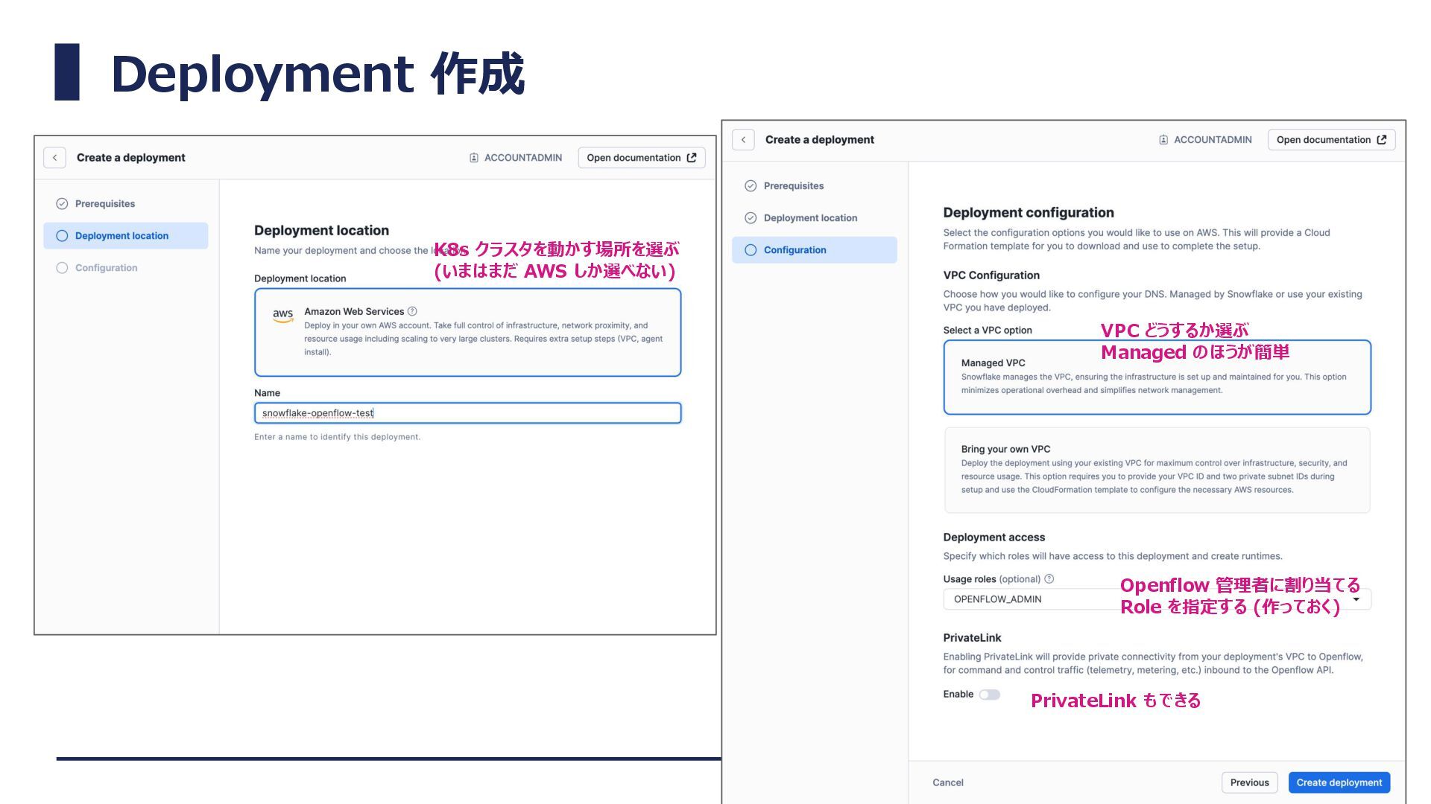This screenshot has height=804, width=1431.
Task: Click the Previous button
Action: (x=1249, y=782)
